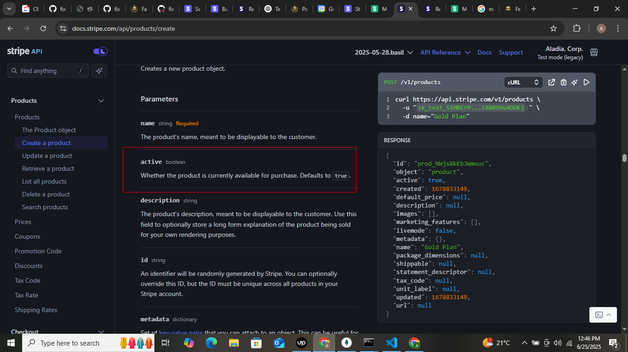Go to Update a product
628x352 pixels.
[47, 156]
